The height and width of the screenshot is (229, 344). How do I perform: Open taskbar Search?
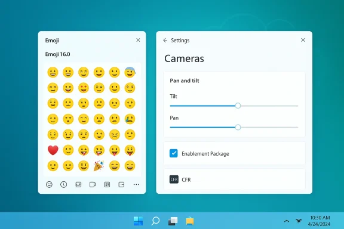[155, 221]
